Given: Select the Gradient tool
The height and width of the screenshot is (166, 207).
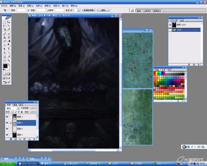Looking at the screenshot, I should point(9,41).
